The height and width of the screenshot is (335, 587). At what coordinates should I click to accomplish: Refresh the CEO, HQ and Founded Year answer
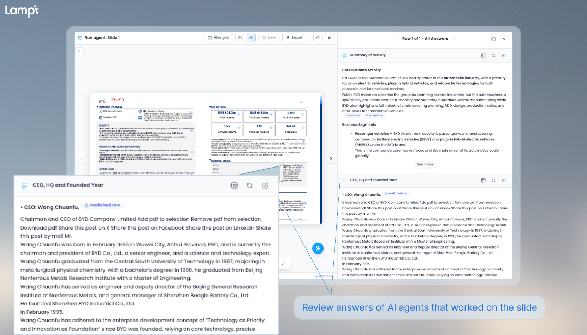[493, 180]
